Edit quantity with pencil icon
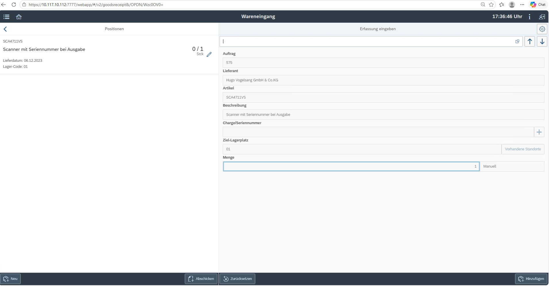The image size is (549, 286). [209, 54]
